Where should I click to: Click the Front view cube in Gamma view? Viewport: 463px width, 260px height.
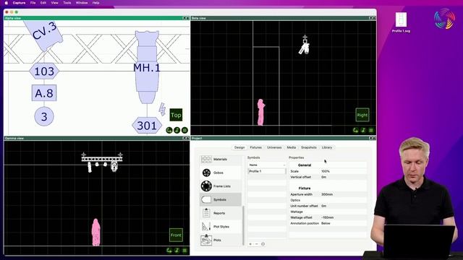176,235
